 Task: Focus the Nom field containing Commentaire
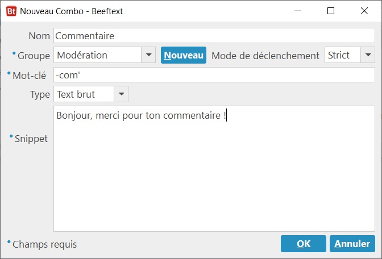click(214, 36)
